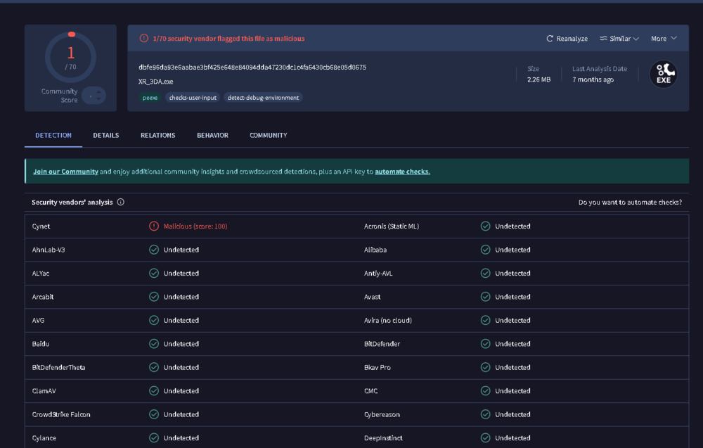Click the Join our Community link

click(65, 172)
